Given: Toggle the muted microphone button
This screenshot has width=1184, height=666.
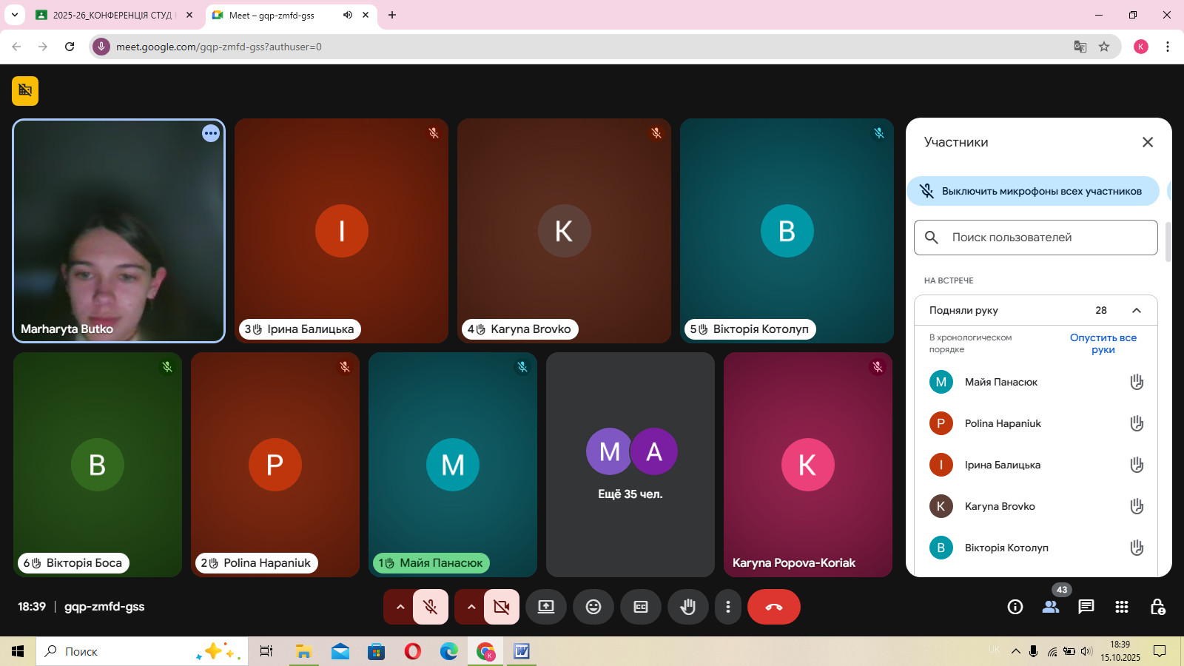Looking at the screenshot, I should click(x=430, y=607).
